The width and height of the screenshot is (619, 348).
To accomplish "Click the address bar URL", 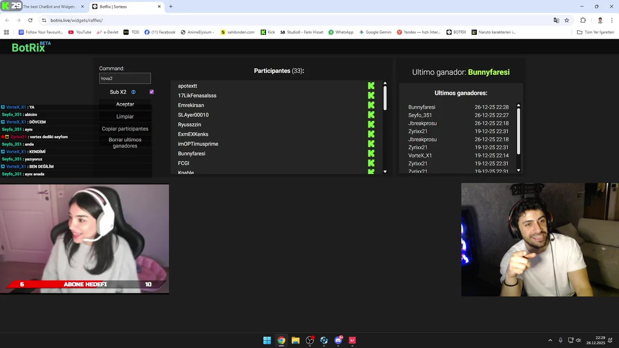I will (x=76, y=20).
